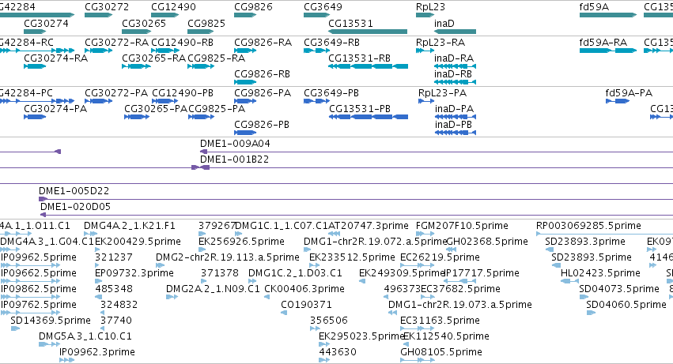673x364 pixels.
Task: Select EST GH02368.5prime
Action: pyautogui.click(x=487, y=242)
